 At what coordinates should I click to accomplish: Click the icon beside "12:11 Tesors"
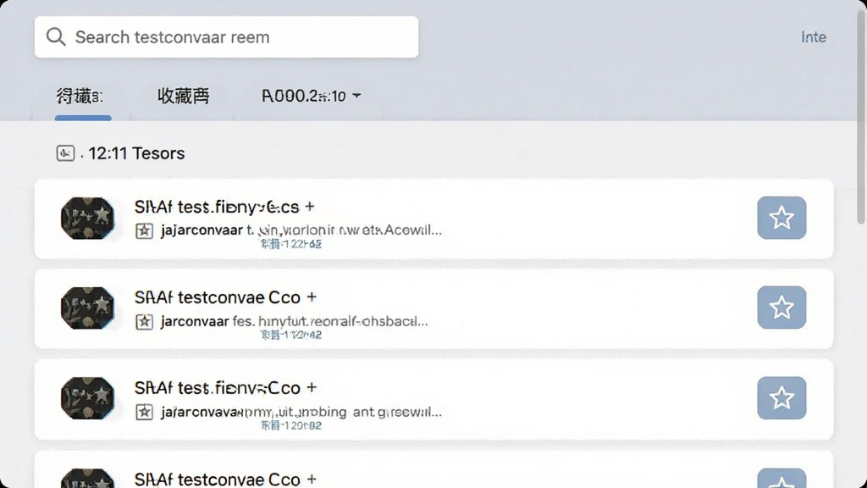[x=65, y=153]
